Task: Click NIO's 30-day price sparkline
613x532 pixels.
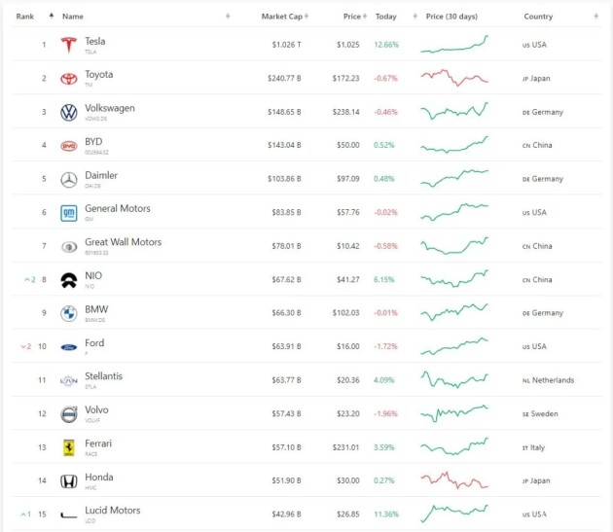Action: [x=454, y=279]
